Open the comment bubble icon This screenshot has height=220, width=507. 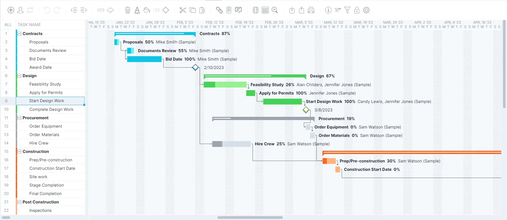pos(238,10)
